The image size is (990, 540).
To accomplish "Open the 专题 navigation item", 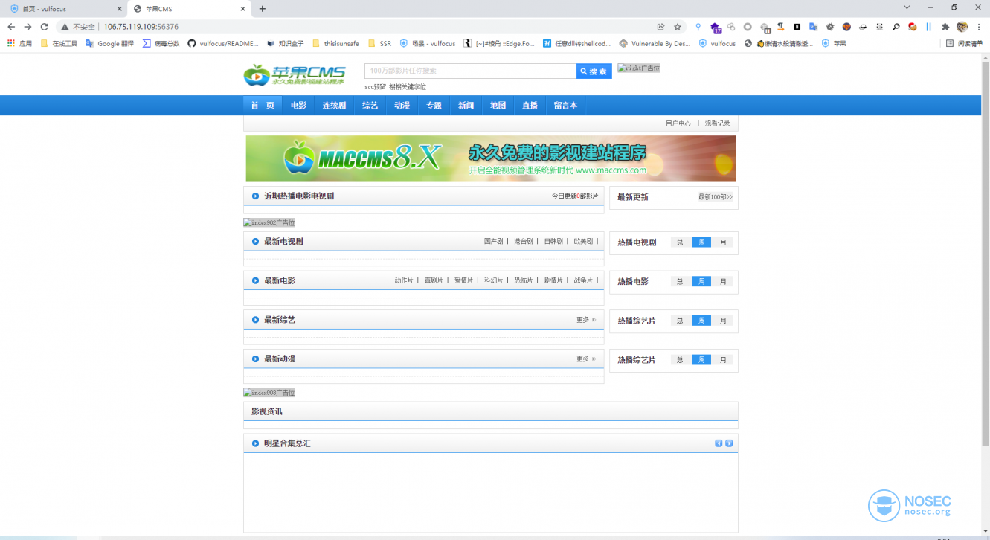I will [x=434, y=106].
